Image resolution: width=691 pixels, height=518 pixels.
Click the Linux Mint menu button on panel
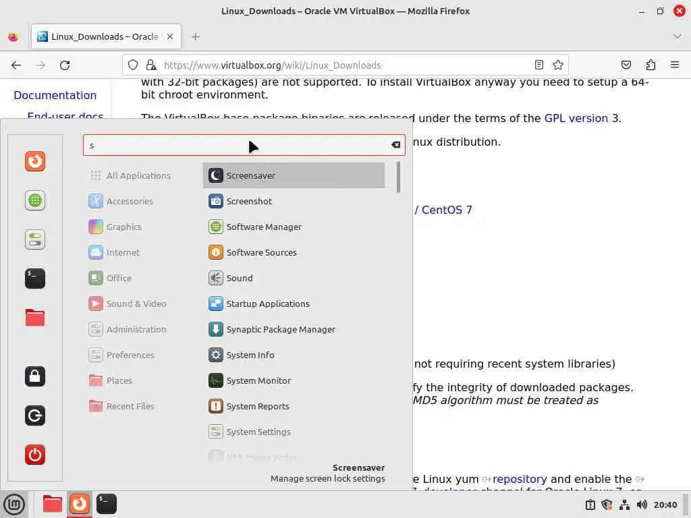pyautogui.click(x=14, y=505)
